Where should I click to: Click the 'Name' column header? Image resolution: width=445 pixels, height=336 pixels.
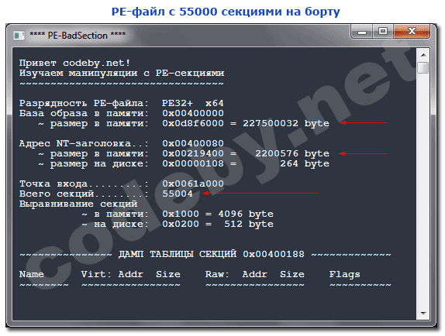pyautogui.click(x=32, y=274)
